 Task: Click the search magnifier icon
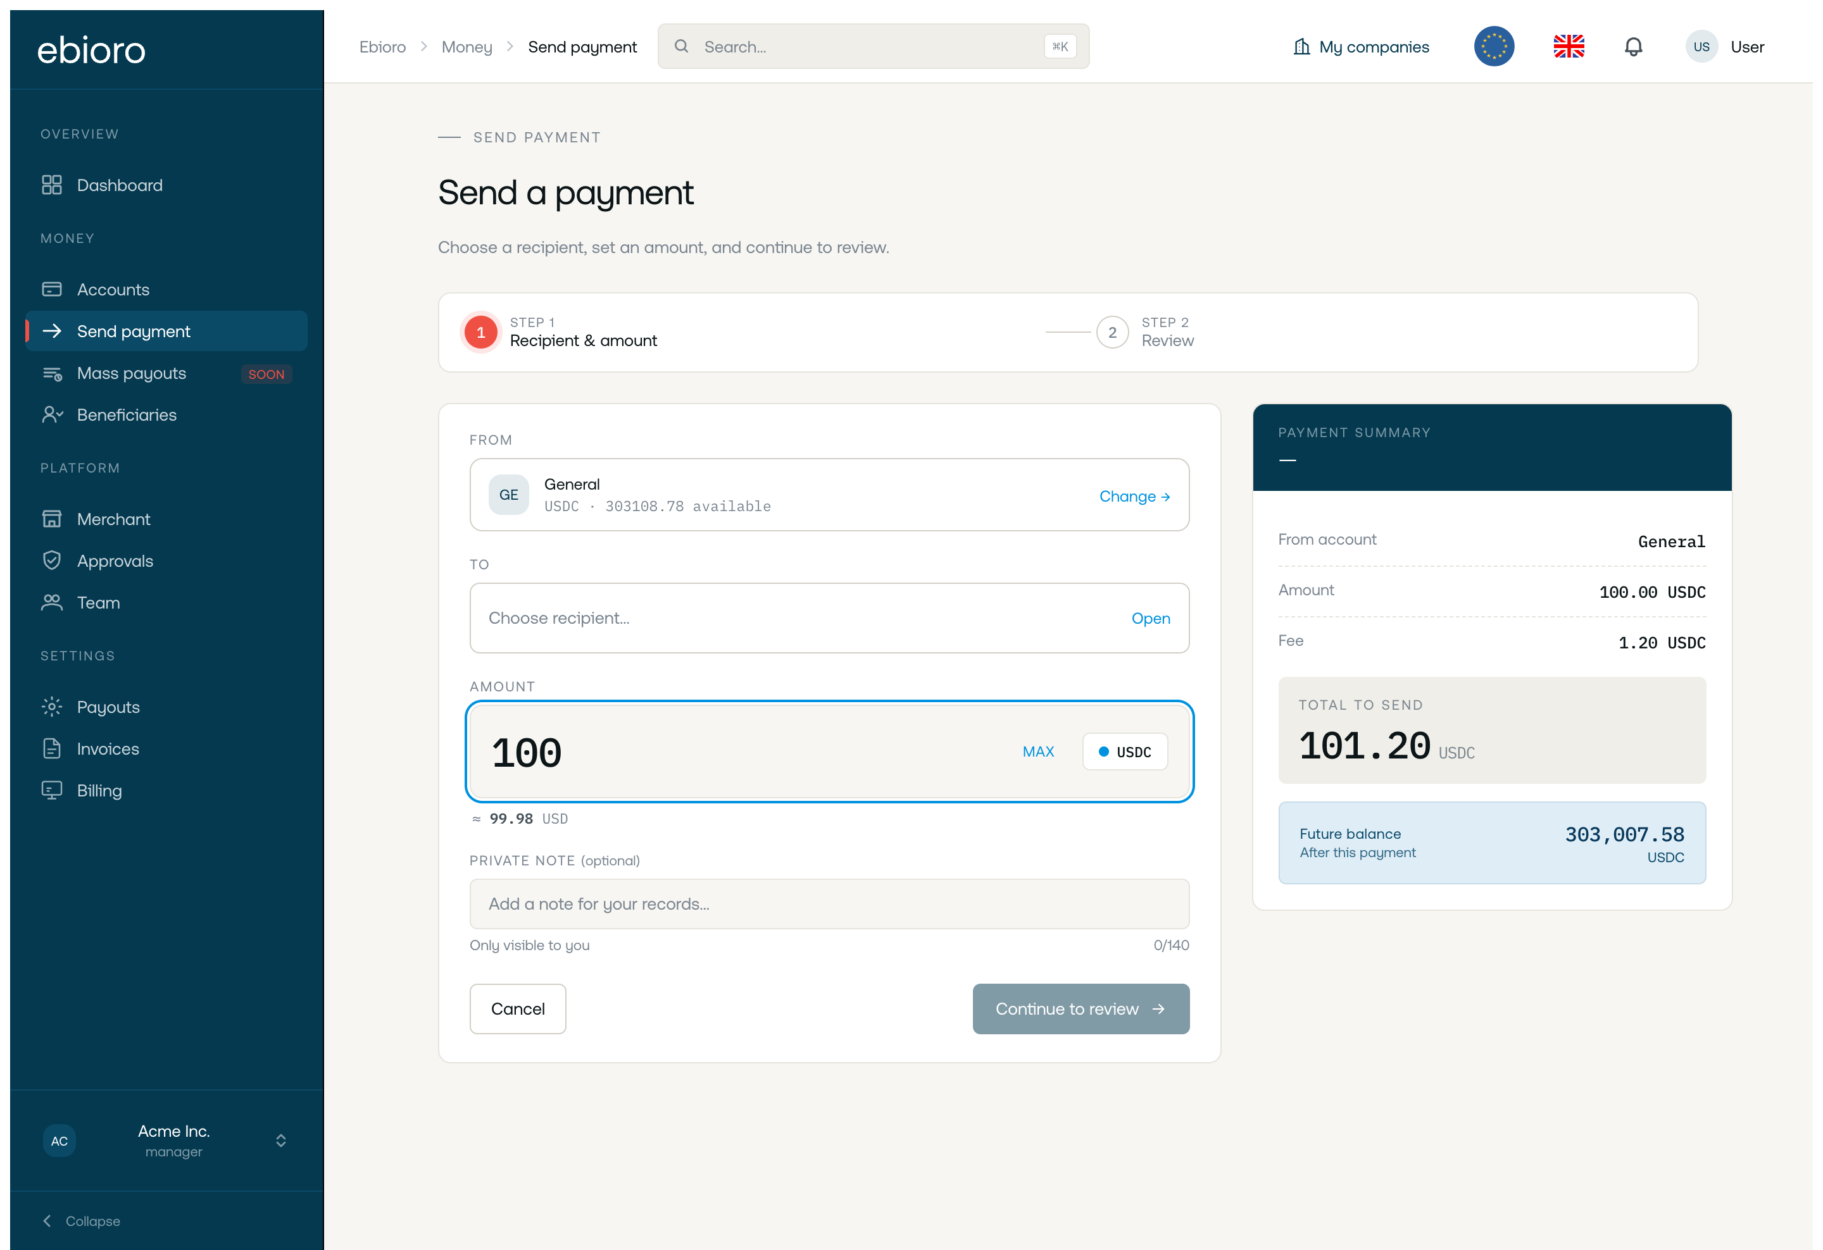pyautogui.click(x=682, y=46)
